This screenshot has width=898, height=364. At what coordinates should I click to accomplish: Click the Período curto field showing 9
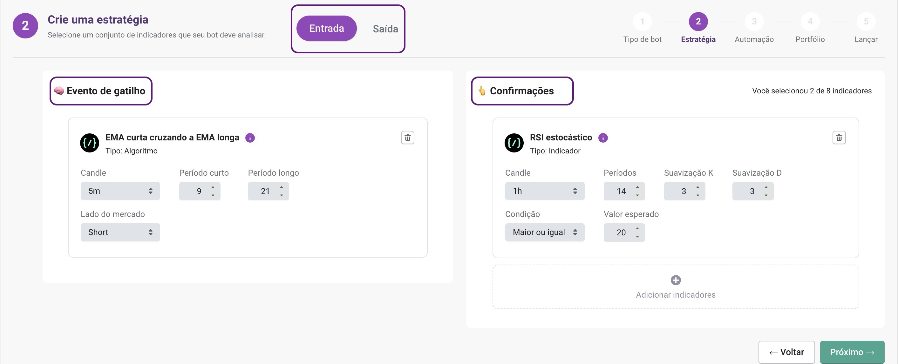tap(200, 191)
